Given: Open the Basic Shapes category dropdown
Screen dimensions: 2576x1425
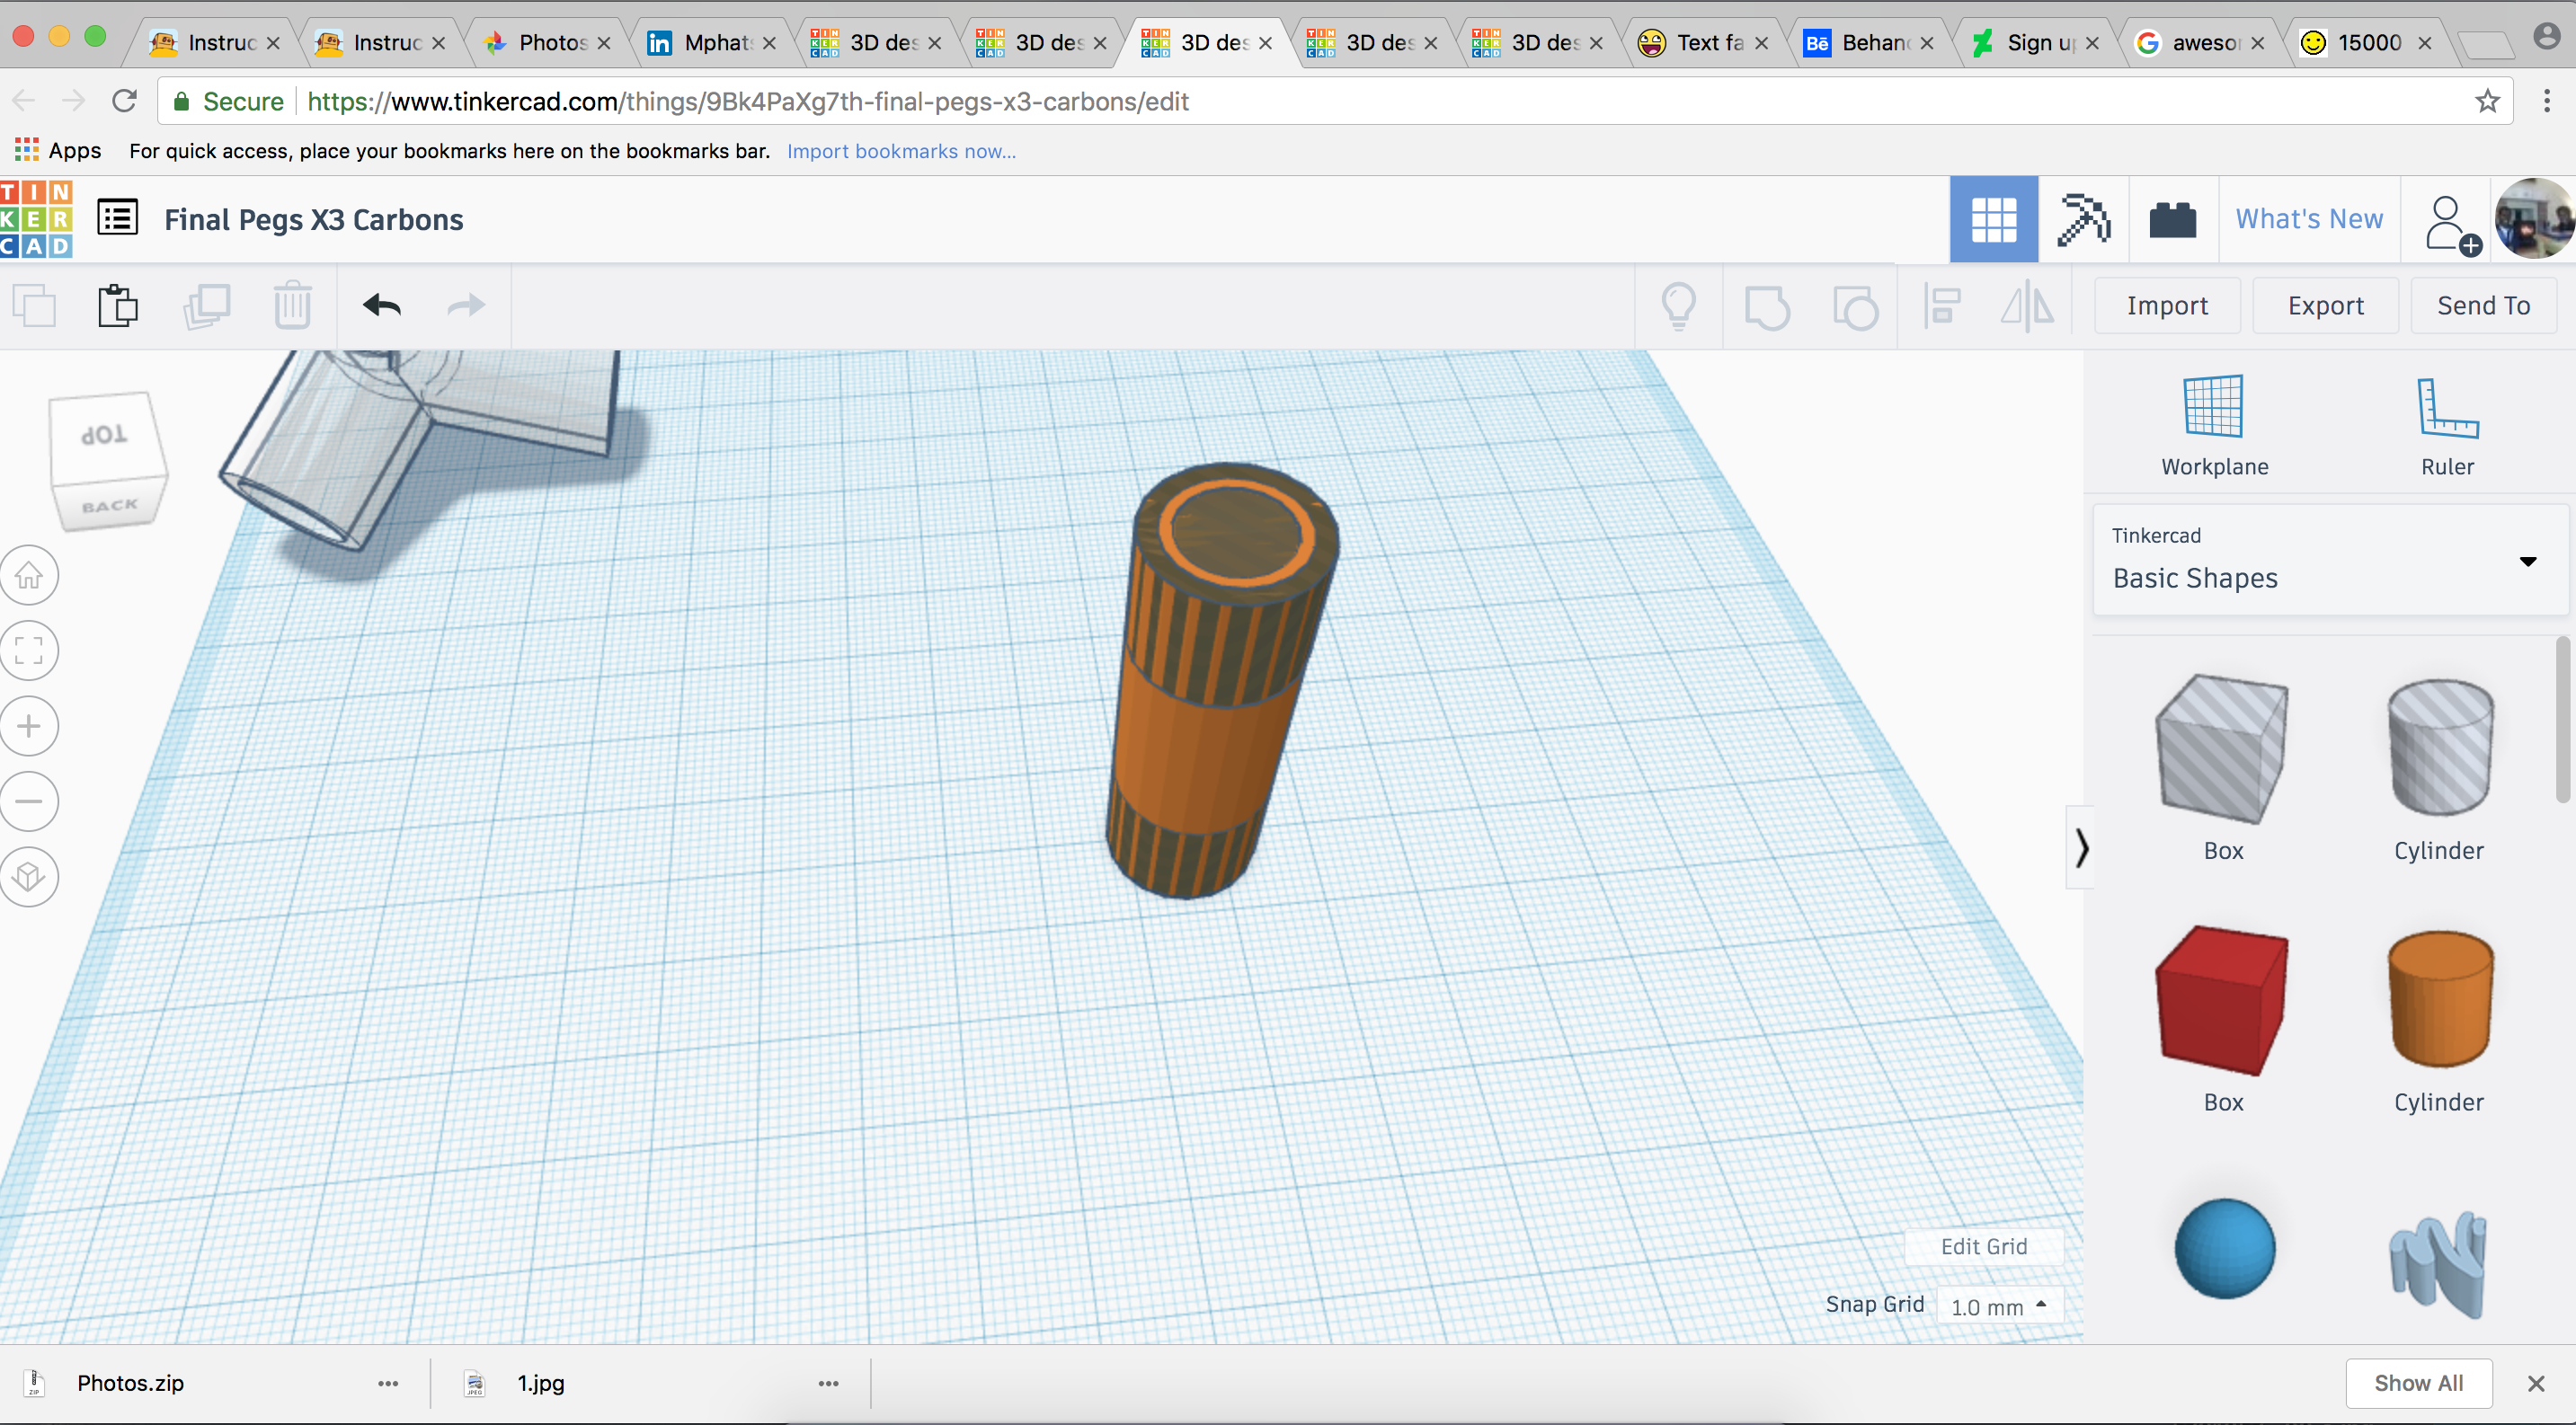Looking at the screenshot, I should pos(2329,560).
